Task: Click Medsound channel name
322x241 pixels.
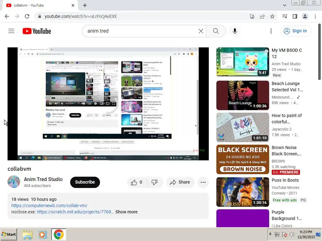Action: (x=282, y=97)
